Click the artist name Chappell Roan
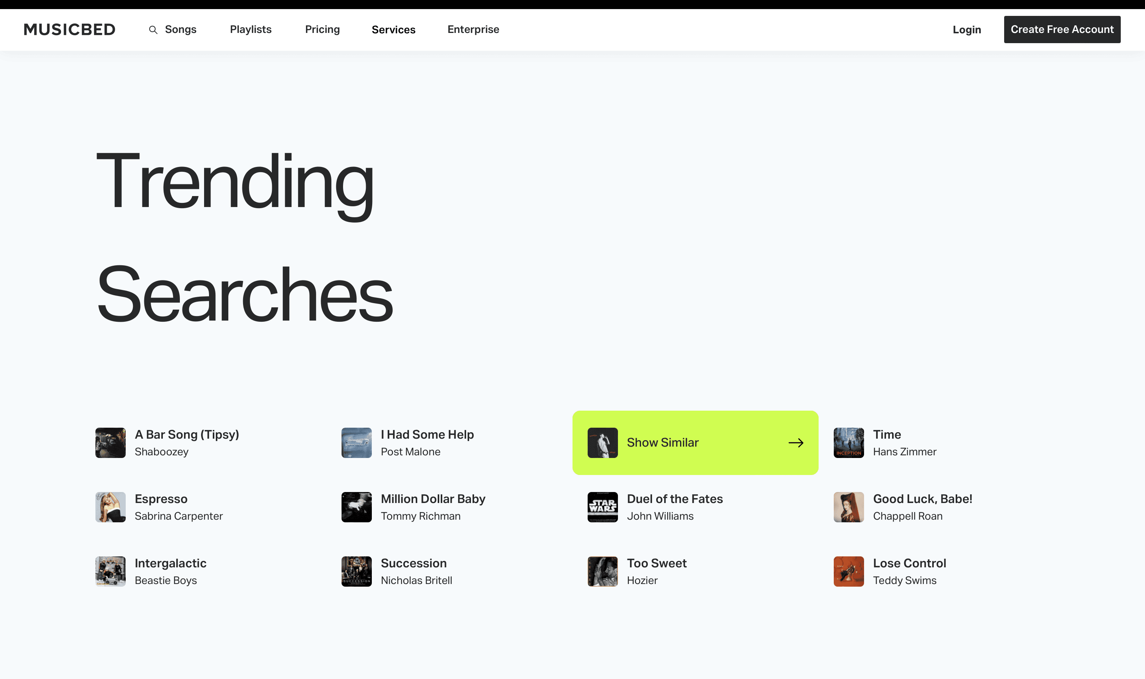The height and width of the screenshot is (679, 1145). tap(908, 516)
